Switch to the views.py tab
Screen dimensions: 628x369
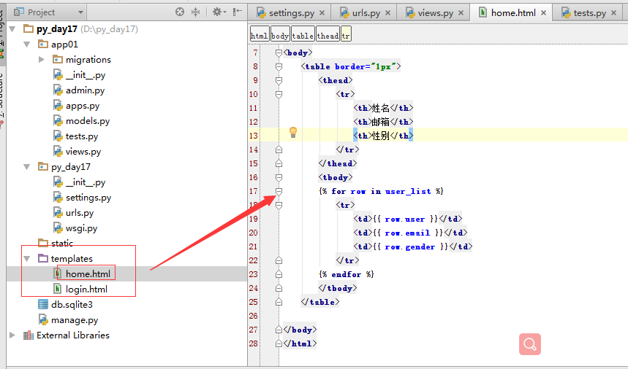coord(436,13)
